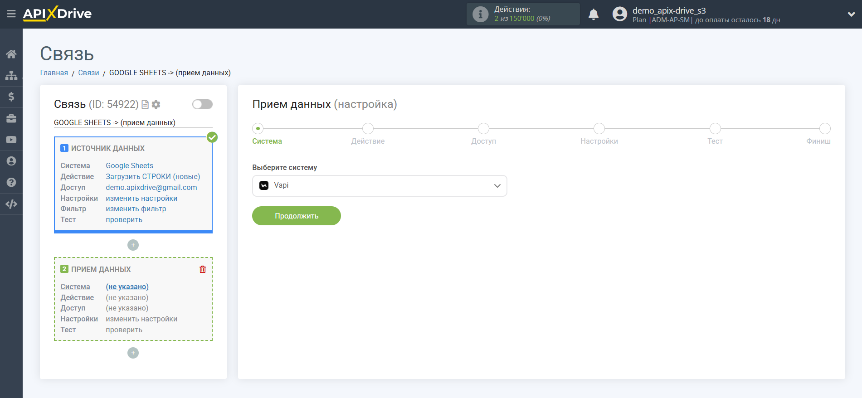The height and width of the screenshot is (398, 862).
Task: Click receiver проверить text
Action: pos(124,330)
